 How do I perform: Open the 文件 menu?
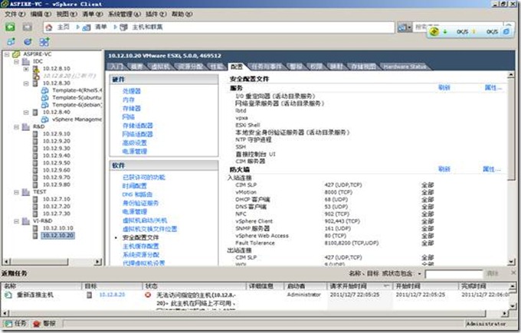15,15
